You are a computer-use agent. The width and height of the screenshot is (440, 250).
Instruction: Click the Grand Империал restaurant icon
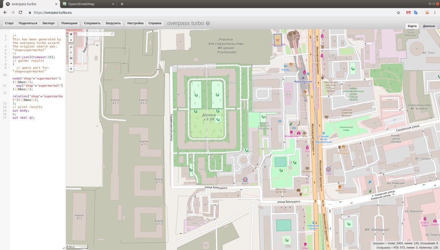pos(343,147)
